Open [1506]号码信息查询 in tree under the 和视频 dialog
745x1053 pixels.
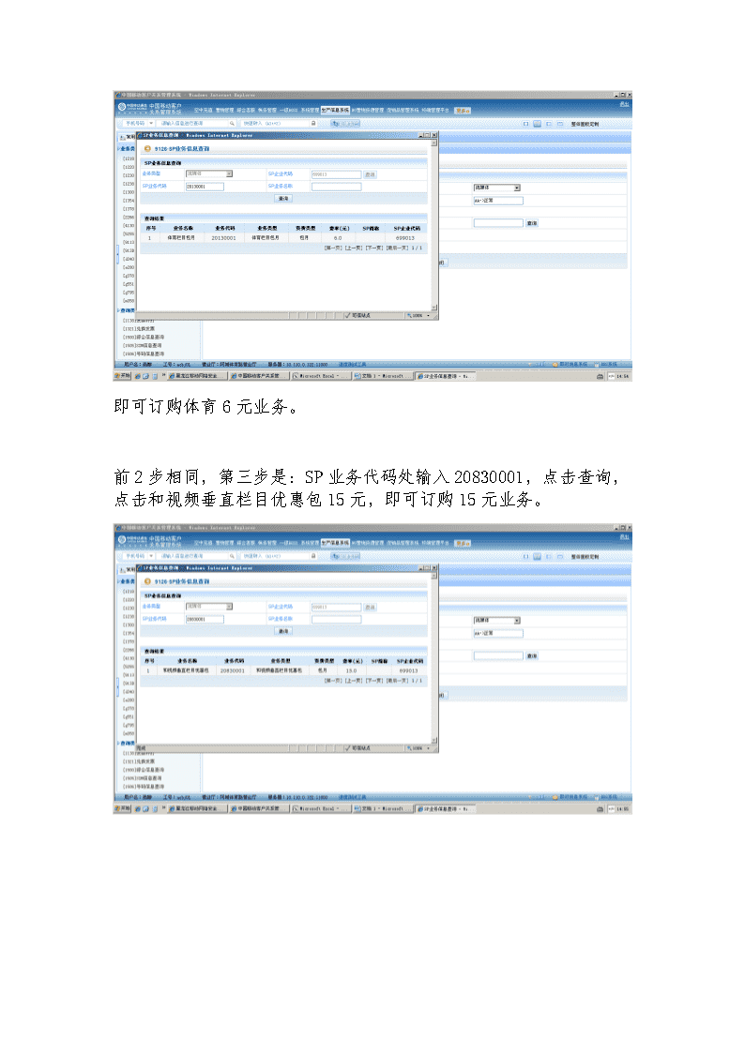click(x=143, y=787)
